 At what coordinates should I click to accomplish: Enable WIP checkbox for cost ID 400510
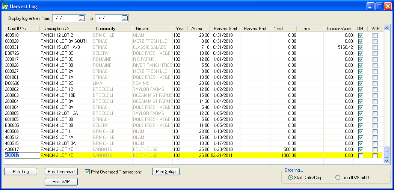coord(375,35)
